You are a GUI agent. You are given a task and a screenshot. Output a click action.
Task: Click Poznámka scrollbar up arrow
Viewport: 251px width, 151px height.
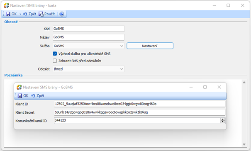244,82
